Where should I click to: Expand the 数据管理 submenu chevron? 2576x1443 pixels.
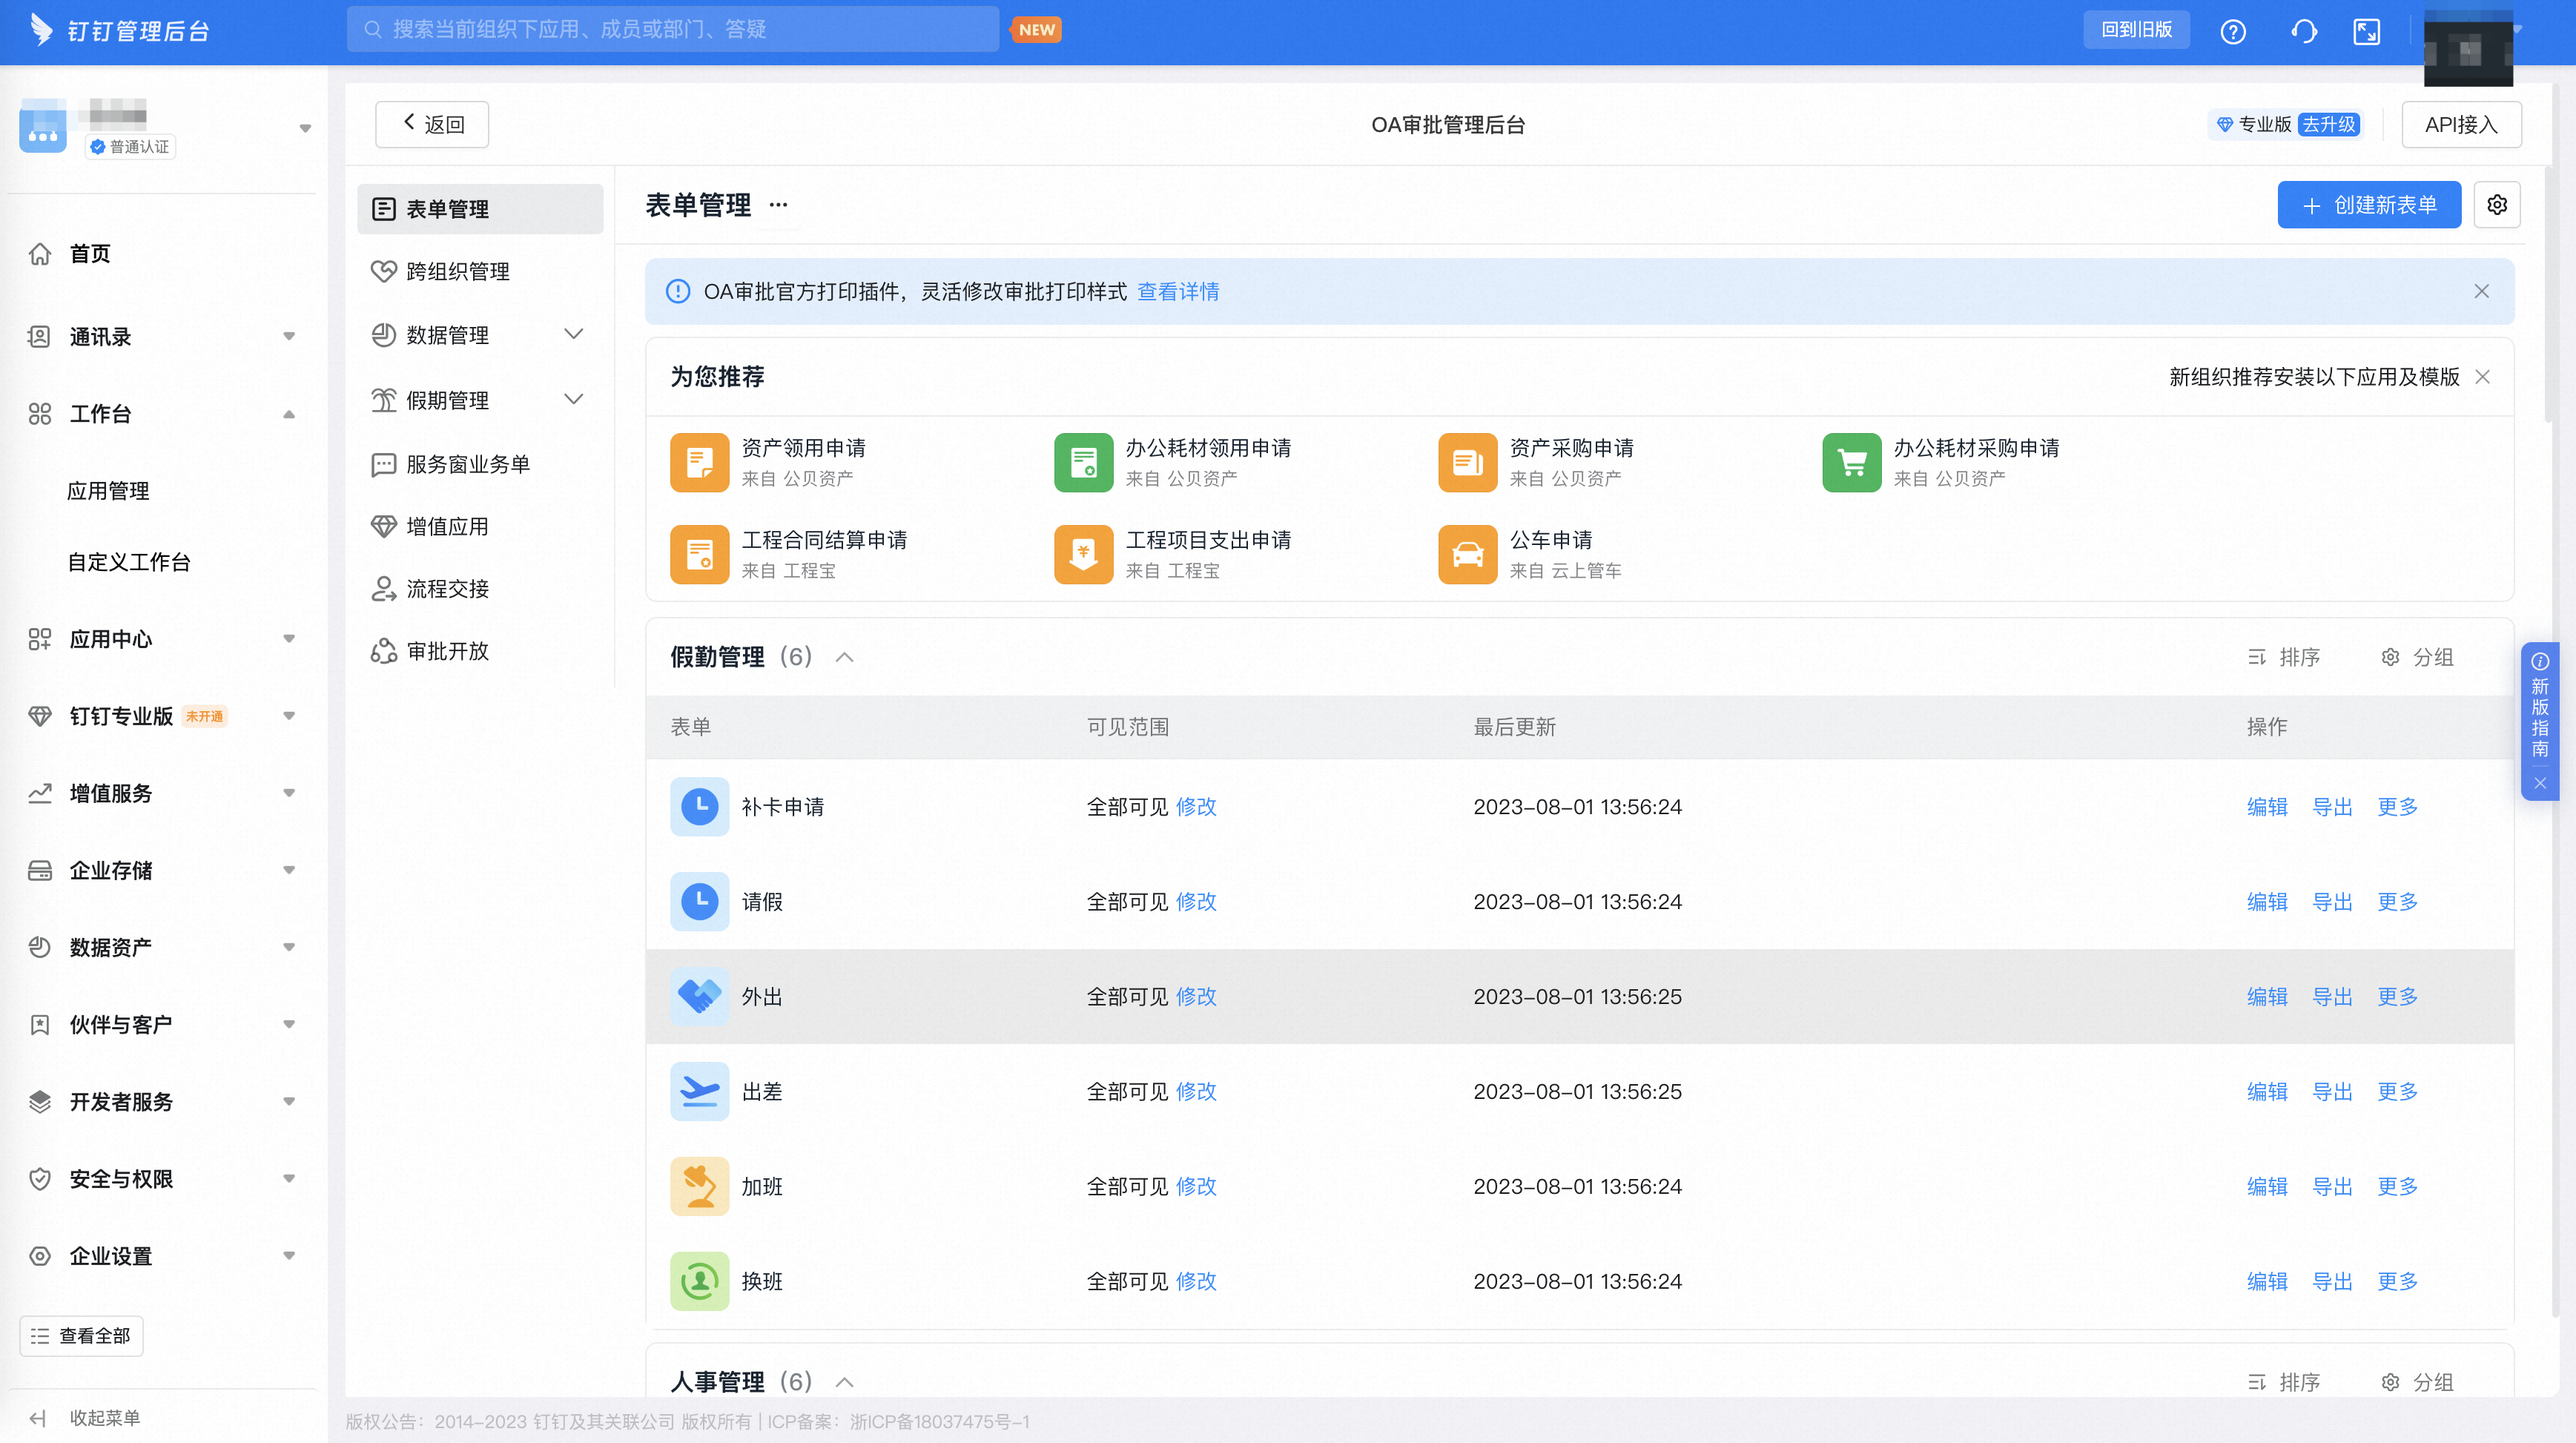tap(573, 334)
